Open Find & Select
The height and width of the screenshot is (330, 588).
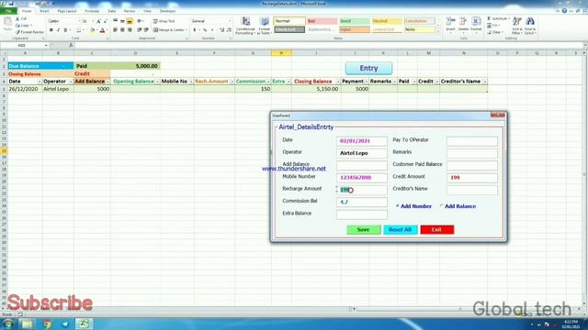point(530,26)
